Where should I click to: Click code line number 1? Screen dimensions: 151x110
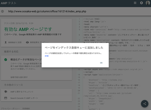pos(79,19)
